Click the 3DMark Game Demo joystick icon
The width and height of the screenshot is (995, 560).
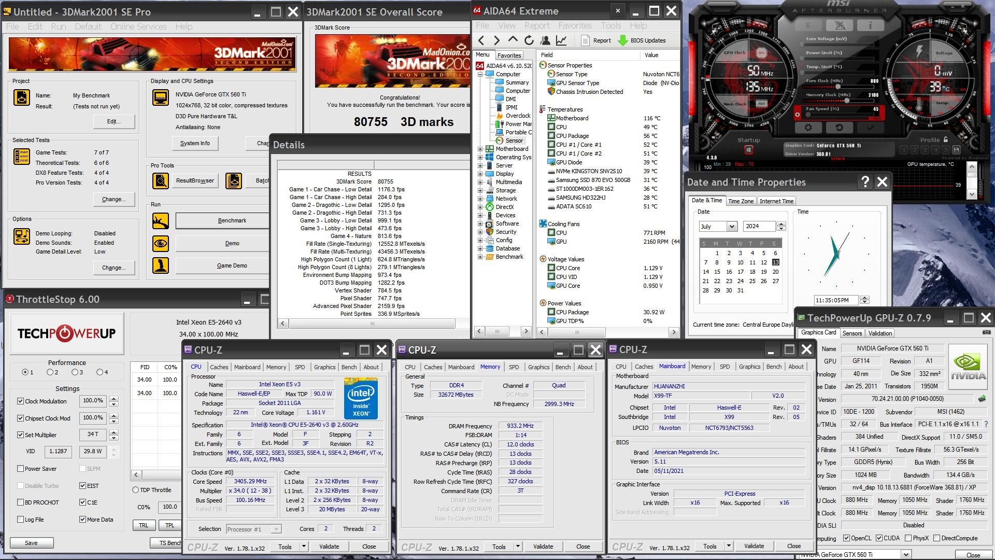click(x=161, y=265)
